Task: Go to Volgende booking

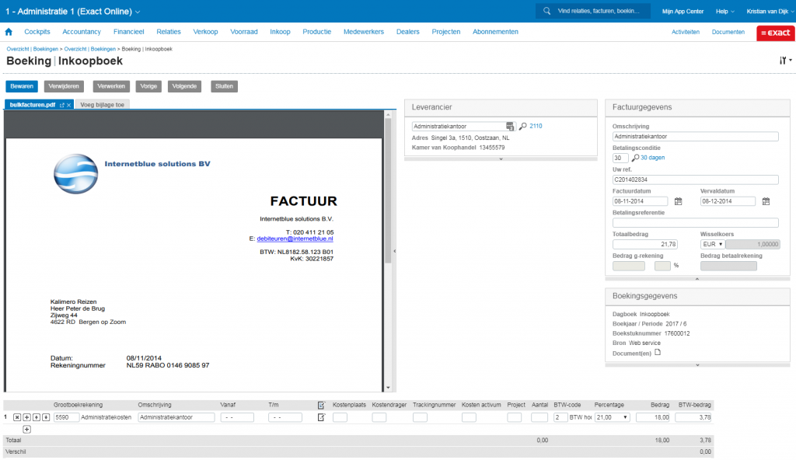Action: click(184, 86)
